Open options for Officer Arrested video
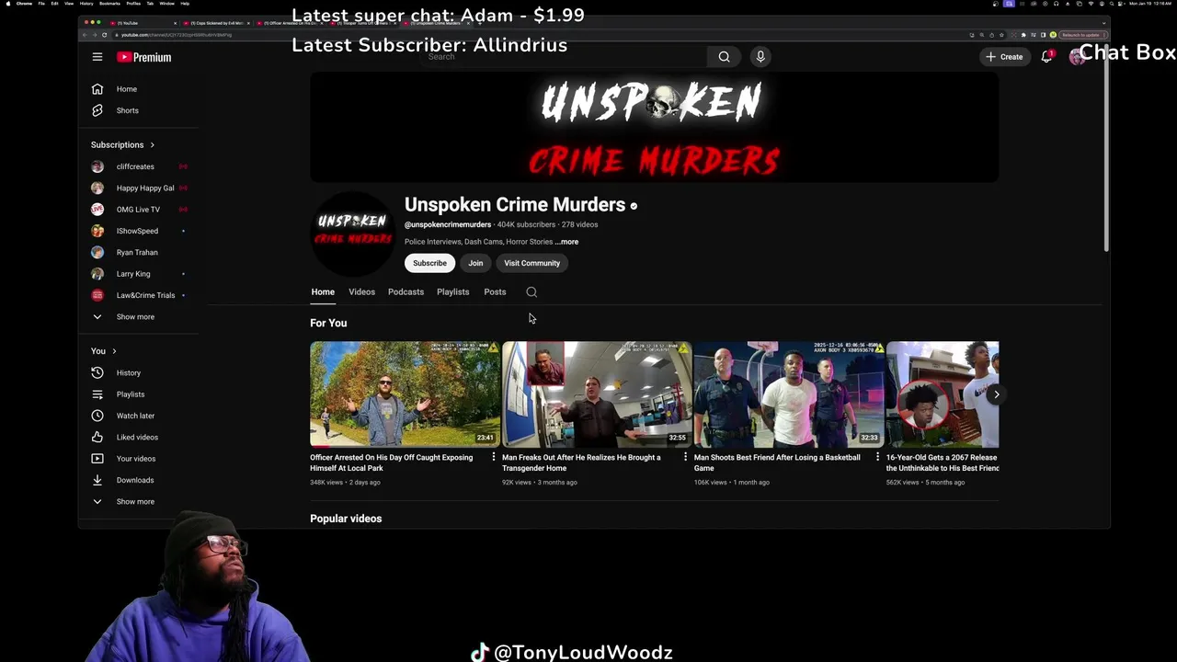Screen dimensions: 1177x662 493,457
